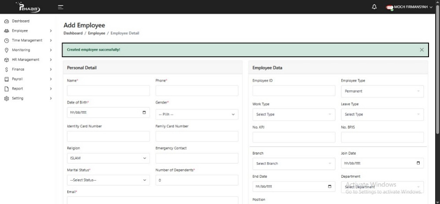
Task: Toggle the hamburger sidebar menu icon
Action: 61,7
